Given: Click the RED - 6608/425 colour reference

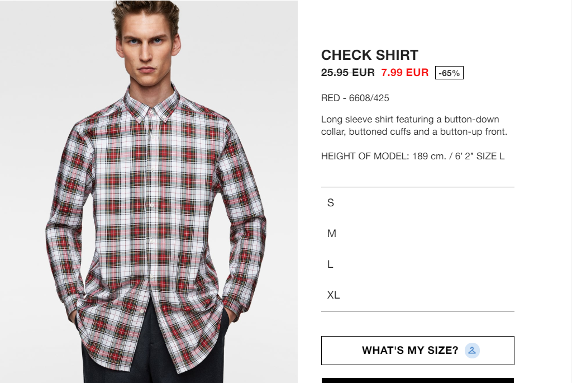Looking at the screenshot, I should click(x=355, y=98).
